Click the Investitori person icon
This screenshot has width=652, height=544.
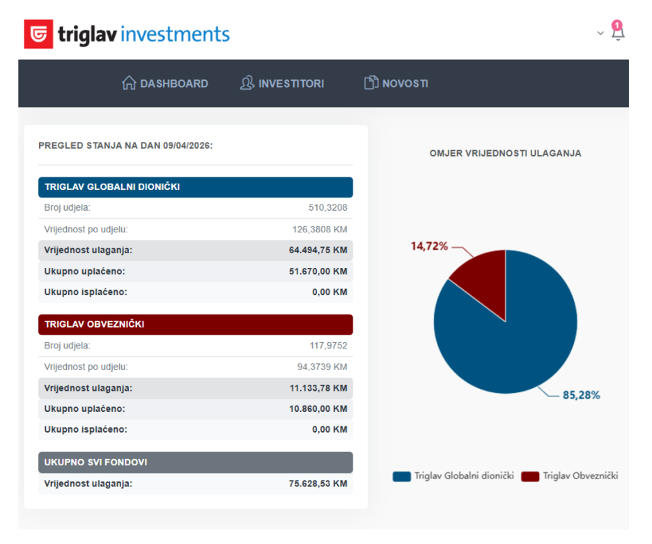click(247, 83)
